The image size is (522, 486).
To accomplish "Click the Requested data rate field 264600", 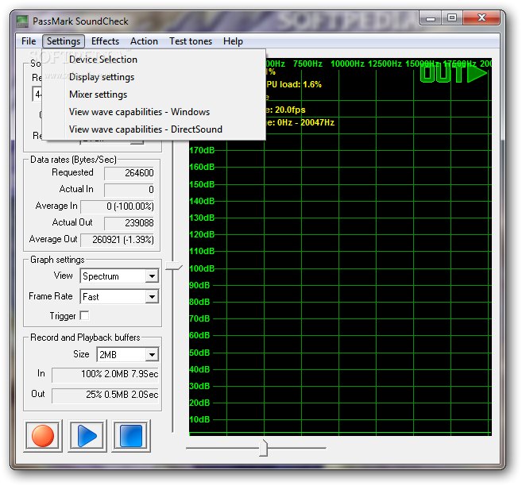I will click(x=130, y=173).
